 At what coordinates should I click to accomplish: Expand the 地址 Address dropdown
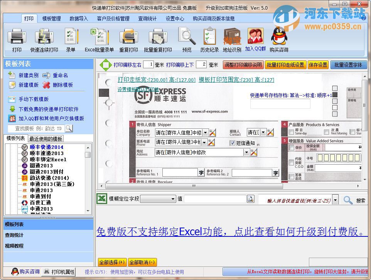coord(246,152)
